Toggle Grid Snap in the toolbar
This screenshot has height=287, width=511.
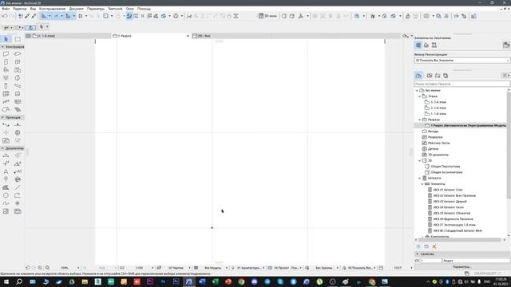point(81,16)
